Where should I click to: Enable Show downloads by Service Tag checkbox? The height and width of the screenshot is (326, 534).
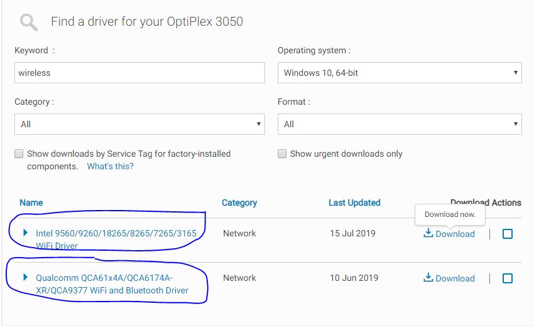point(19,154)
